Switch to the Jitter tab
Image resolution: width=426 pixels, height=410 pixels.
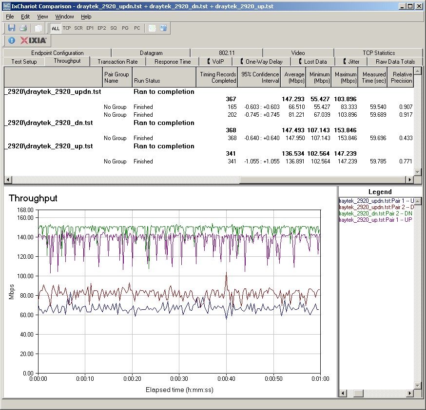[x=351, y=62]
